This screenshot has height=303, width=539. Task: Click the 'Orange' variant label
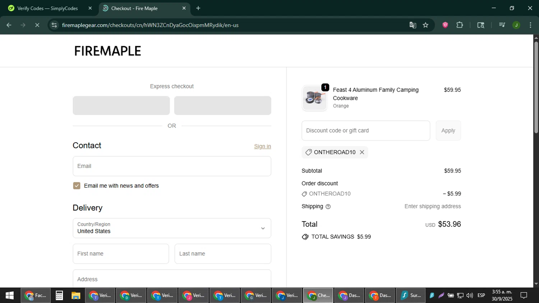(341, 106)
